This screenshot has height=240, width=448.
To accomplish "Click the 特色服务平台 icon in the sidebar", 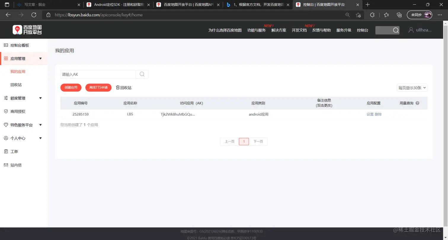I will 6,125.
